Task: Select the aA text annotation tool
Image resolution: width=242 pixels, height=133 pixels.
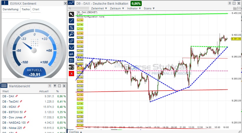Action: point(71,54)
